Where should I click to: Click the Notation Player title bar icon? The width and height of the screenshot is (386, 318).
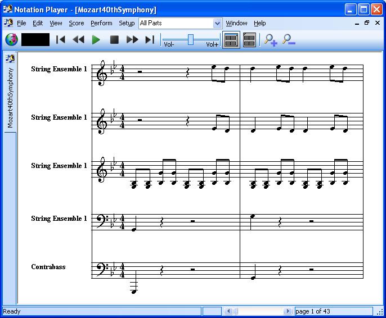click(x=8, y=9)
